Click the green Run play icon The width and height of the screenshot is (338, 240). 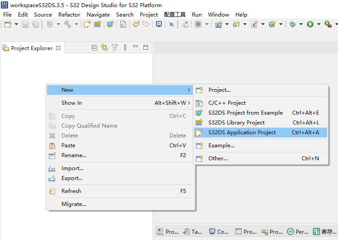click(310, 24)
